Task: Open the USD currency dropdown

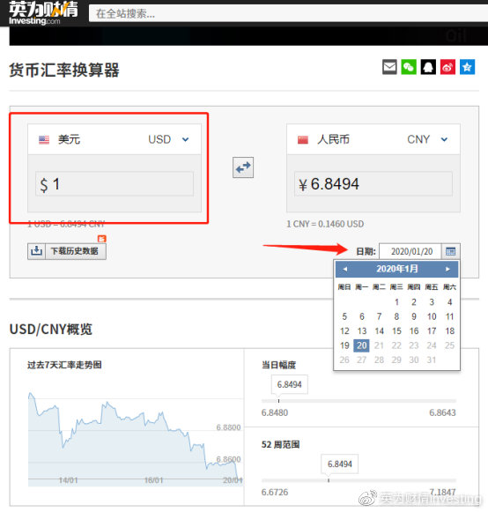Action: (185, 140)
